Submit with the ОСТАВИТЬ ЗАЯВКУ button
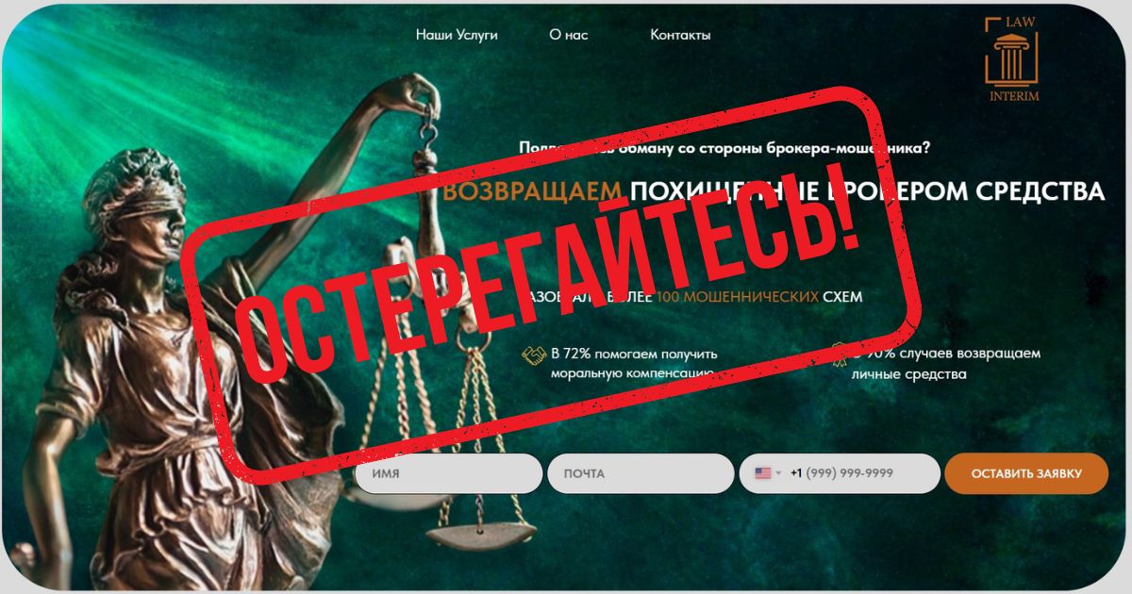Image resolution: width=1132 pixels, height=594 pixels. click(1026, 473)
